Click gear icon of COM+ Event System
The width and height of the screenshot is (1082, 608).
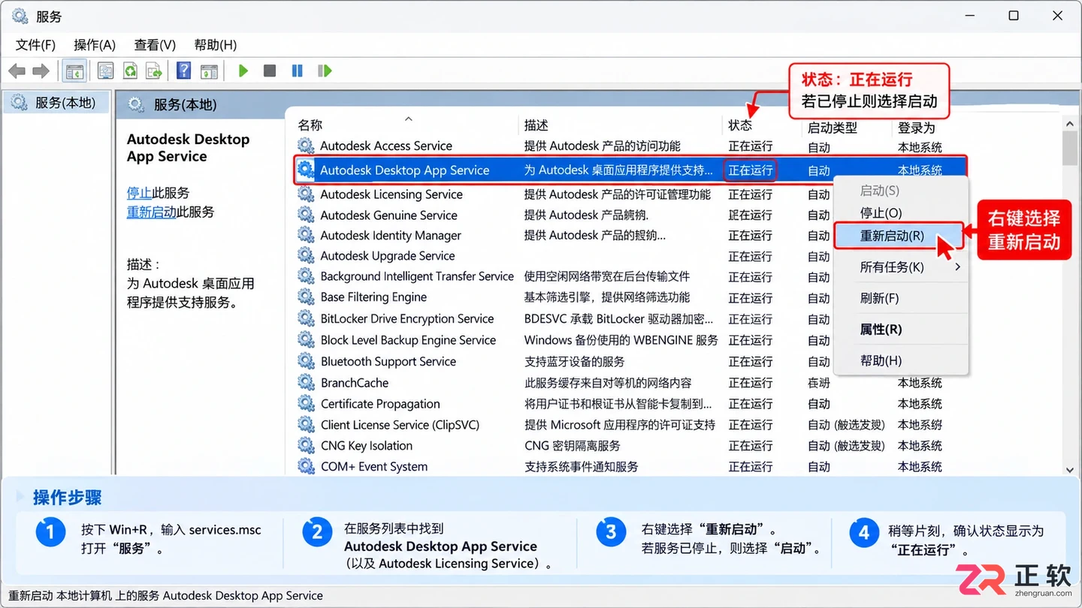click(x=306, y=466)
